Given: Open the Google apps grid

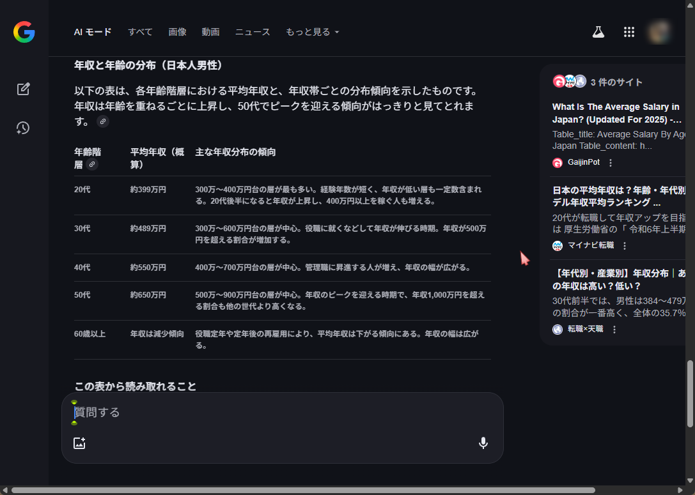Looking at the screenshot, I should 629,32.
